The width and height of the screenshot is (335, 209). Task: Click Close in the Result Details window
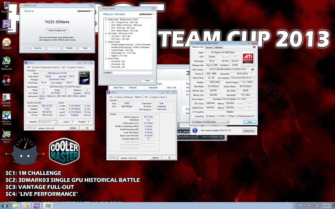coord(147,80)
